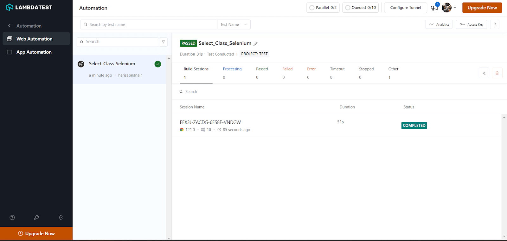Click Configure Tunnel button

click(x=406, y=8)
